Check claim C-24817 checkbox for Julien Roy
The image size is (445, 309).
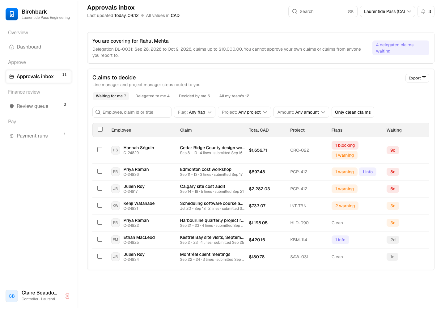[x=100, y=188]
